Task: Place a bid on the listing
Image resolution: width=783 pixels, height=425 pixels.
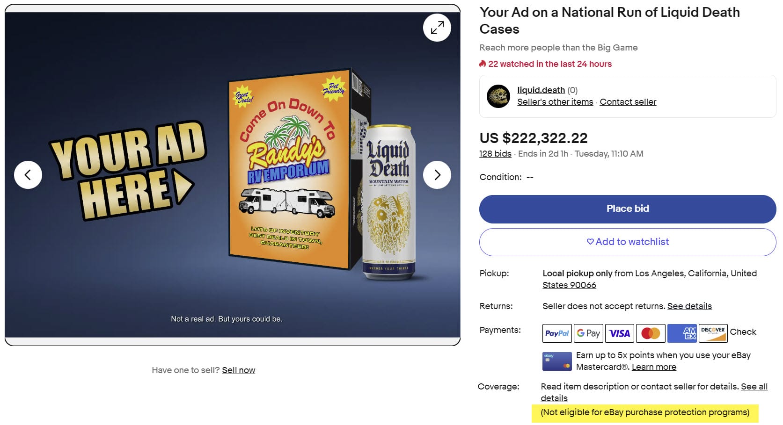Action: click(627, 209)
